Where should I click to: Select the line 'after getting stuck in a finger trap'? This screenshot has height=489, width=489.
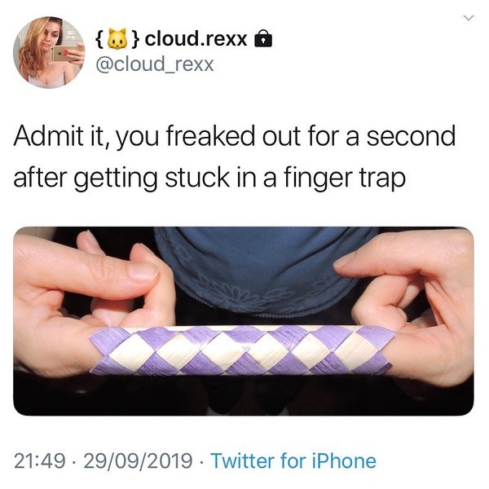209,179
